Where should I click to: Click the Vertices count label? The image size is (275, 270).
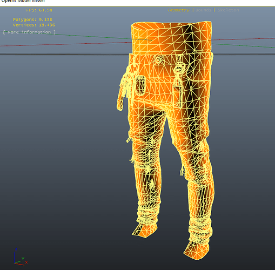[x=33, y=25]
